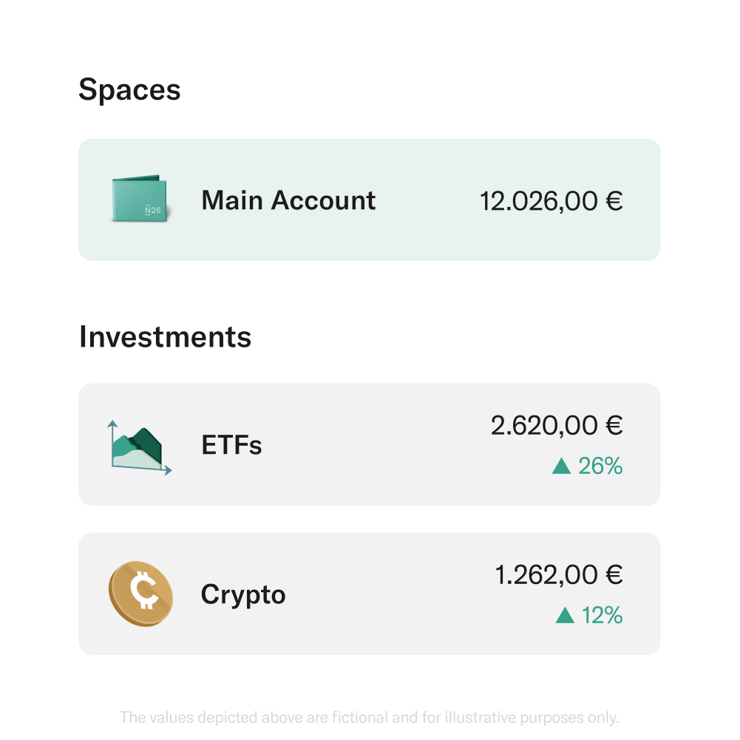Click the Main Account balance of 12.026,00 €
Viewport: 740px width, 740px height.
[x=550, y=200]
